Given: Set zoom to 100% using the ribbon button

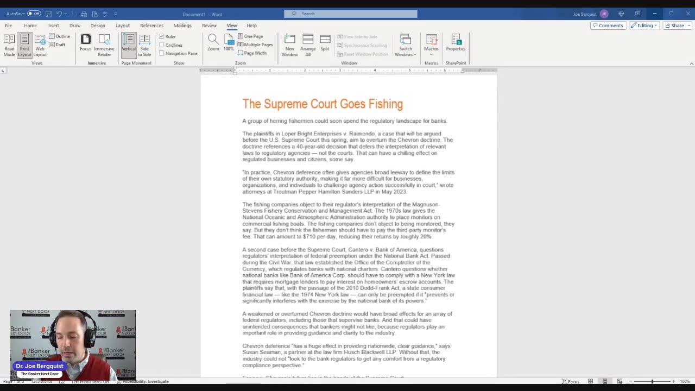Looking at the screenshot, I should [229, 43].
